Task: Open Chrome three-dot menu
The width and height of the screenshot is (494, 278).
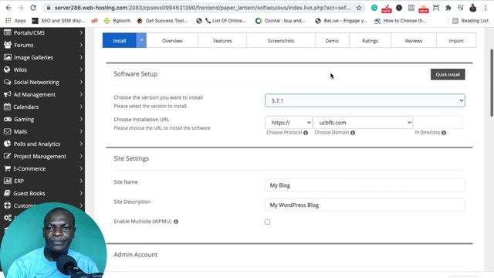Action: [x=486, y=8]
